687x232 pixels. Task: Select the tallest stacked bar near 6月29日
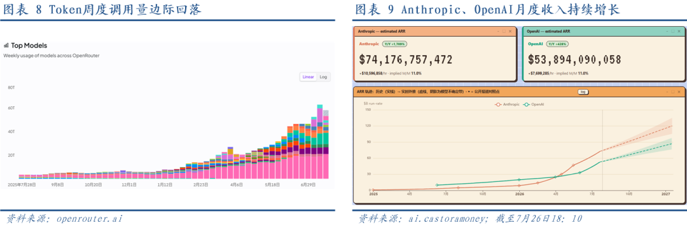320,142
